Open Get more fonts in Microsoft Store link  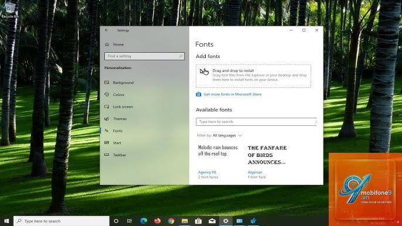tap(233, 94)
